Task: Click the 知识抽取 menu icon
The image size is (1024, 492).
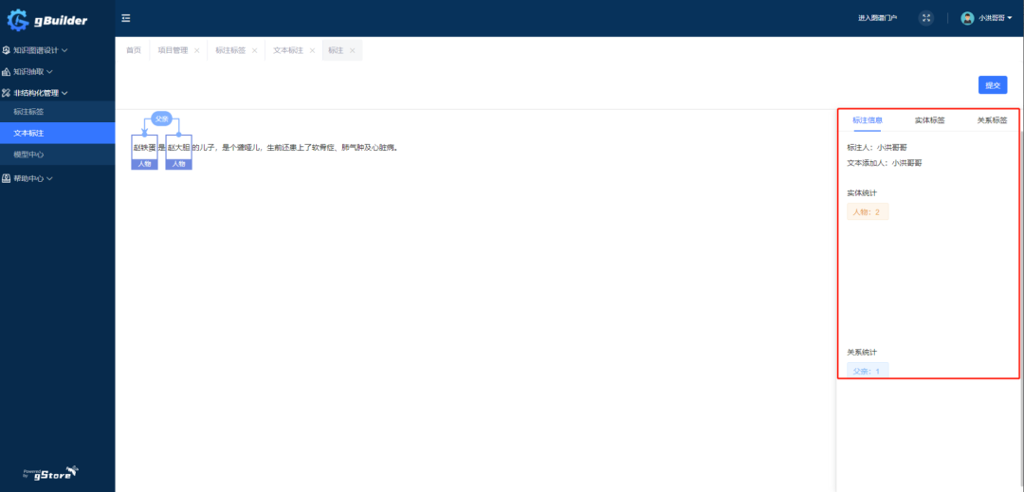Action: point(6,71)
